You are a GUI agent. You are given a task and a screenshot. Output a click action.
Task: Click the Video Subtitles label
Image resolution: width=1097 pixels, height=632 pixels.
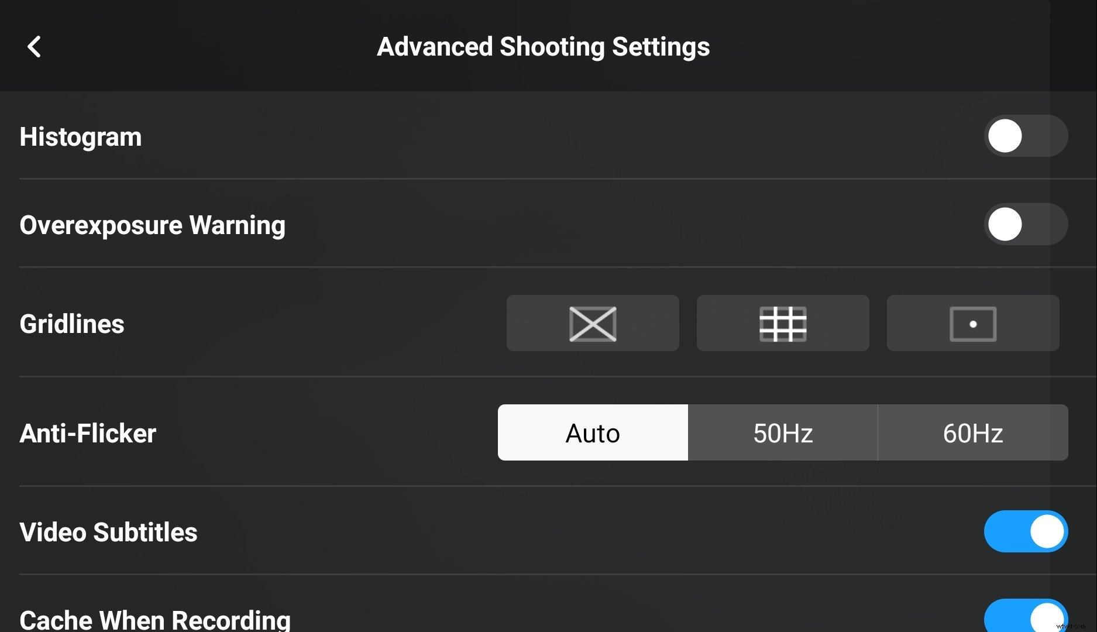coord(108,531)
